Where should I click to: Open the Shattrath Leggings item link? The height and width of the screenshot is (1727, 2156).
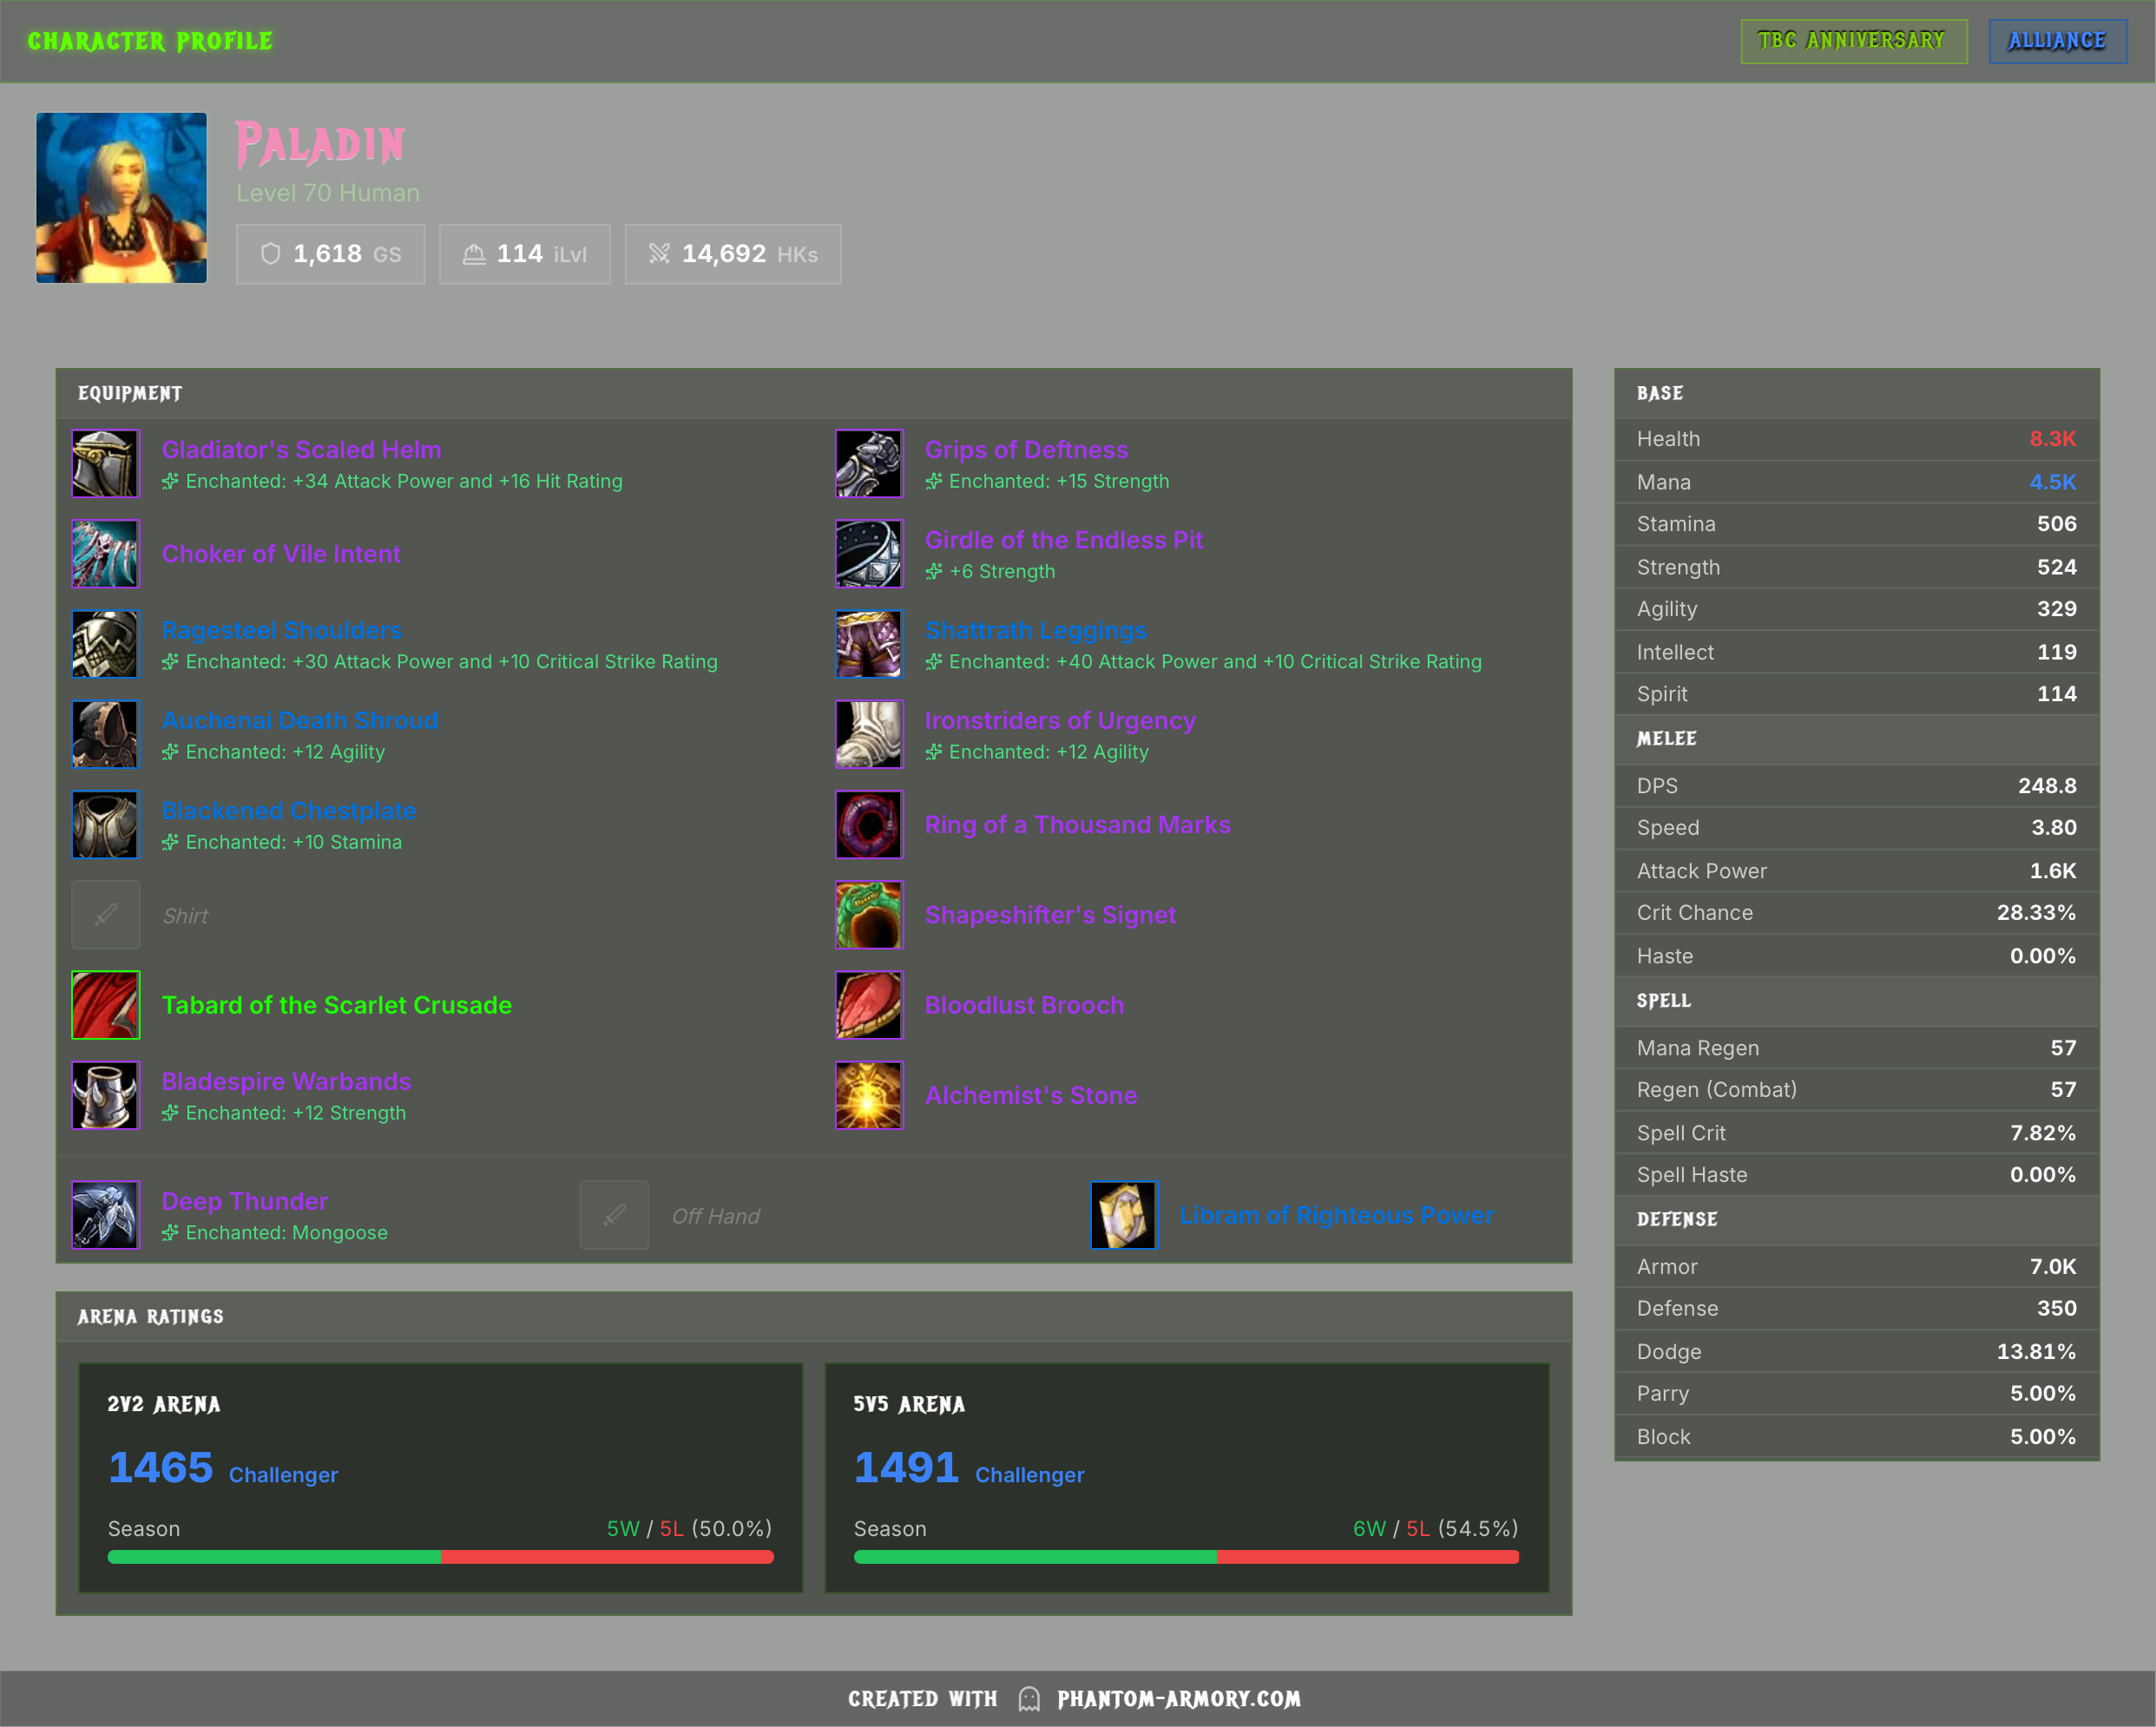point(1036,630)
